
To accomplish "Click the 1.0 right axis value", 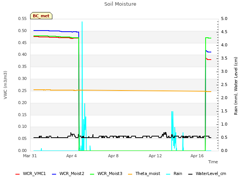I will [224, 124].
